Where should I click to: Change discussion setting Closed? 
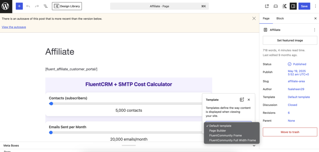tap(292, 105)
